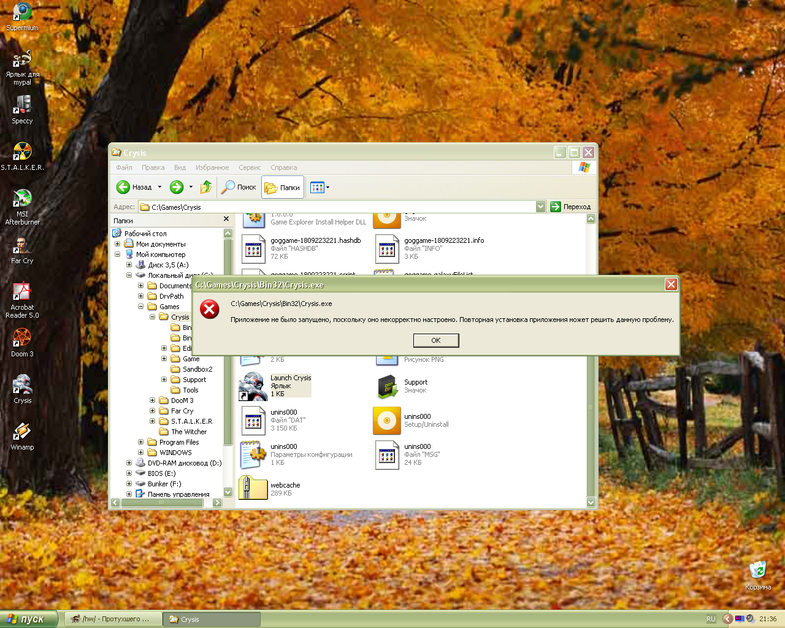Click the file list scrollbar down arrow
Image resolution: width=785 pixels, height=628 pixels.
point(591,502)
